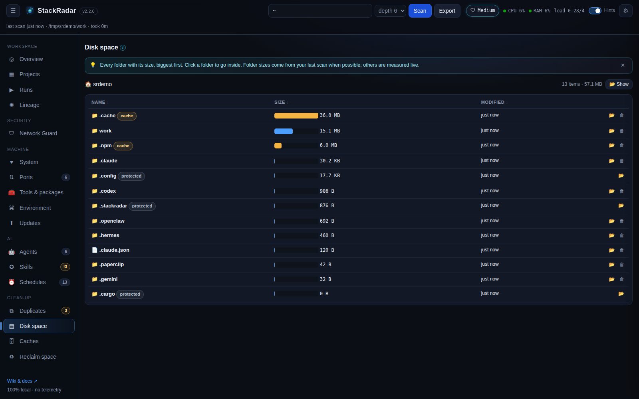Toggle the Hints switch

(x=595, y=11)
